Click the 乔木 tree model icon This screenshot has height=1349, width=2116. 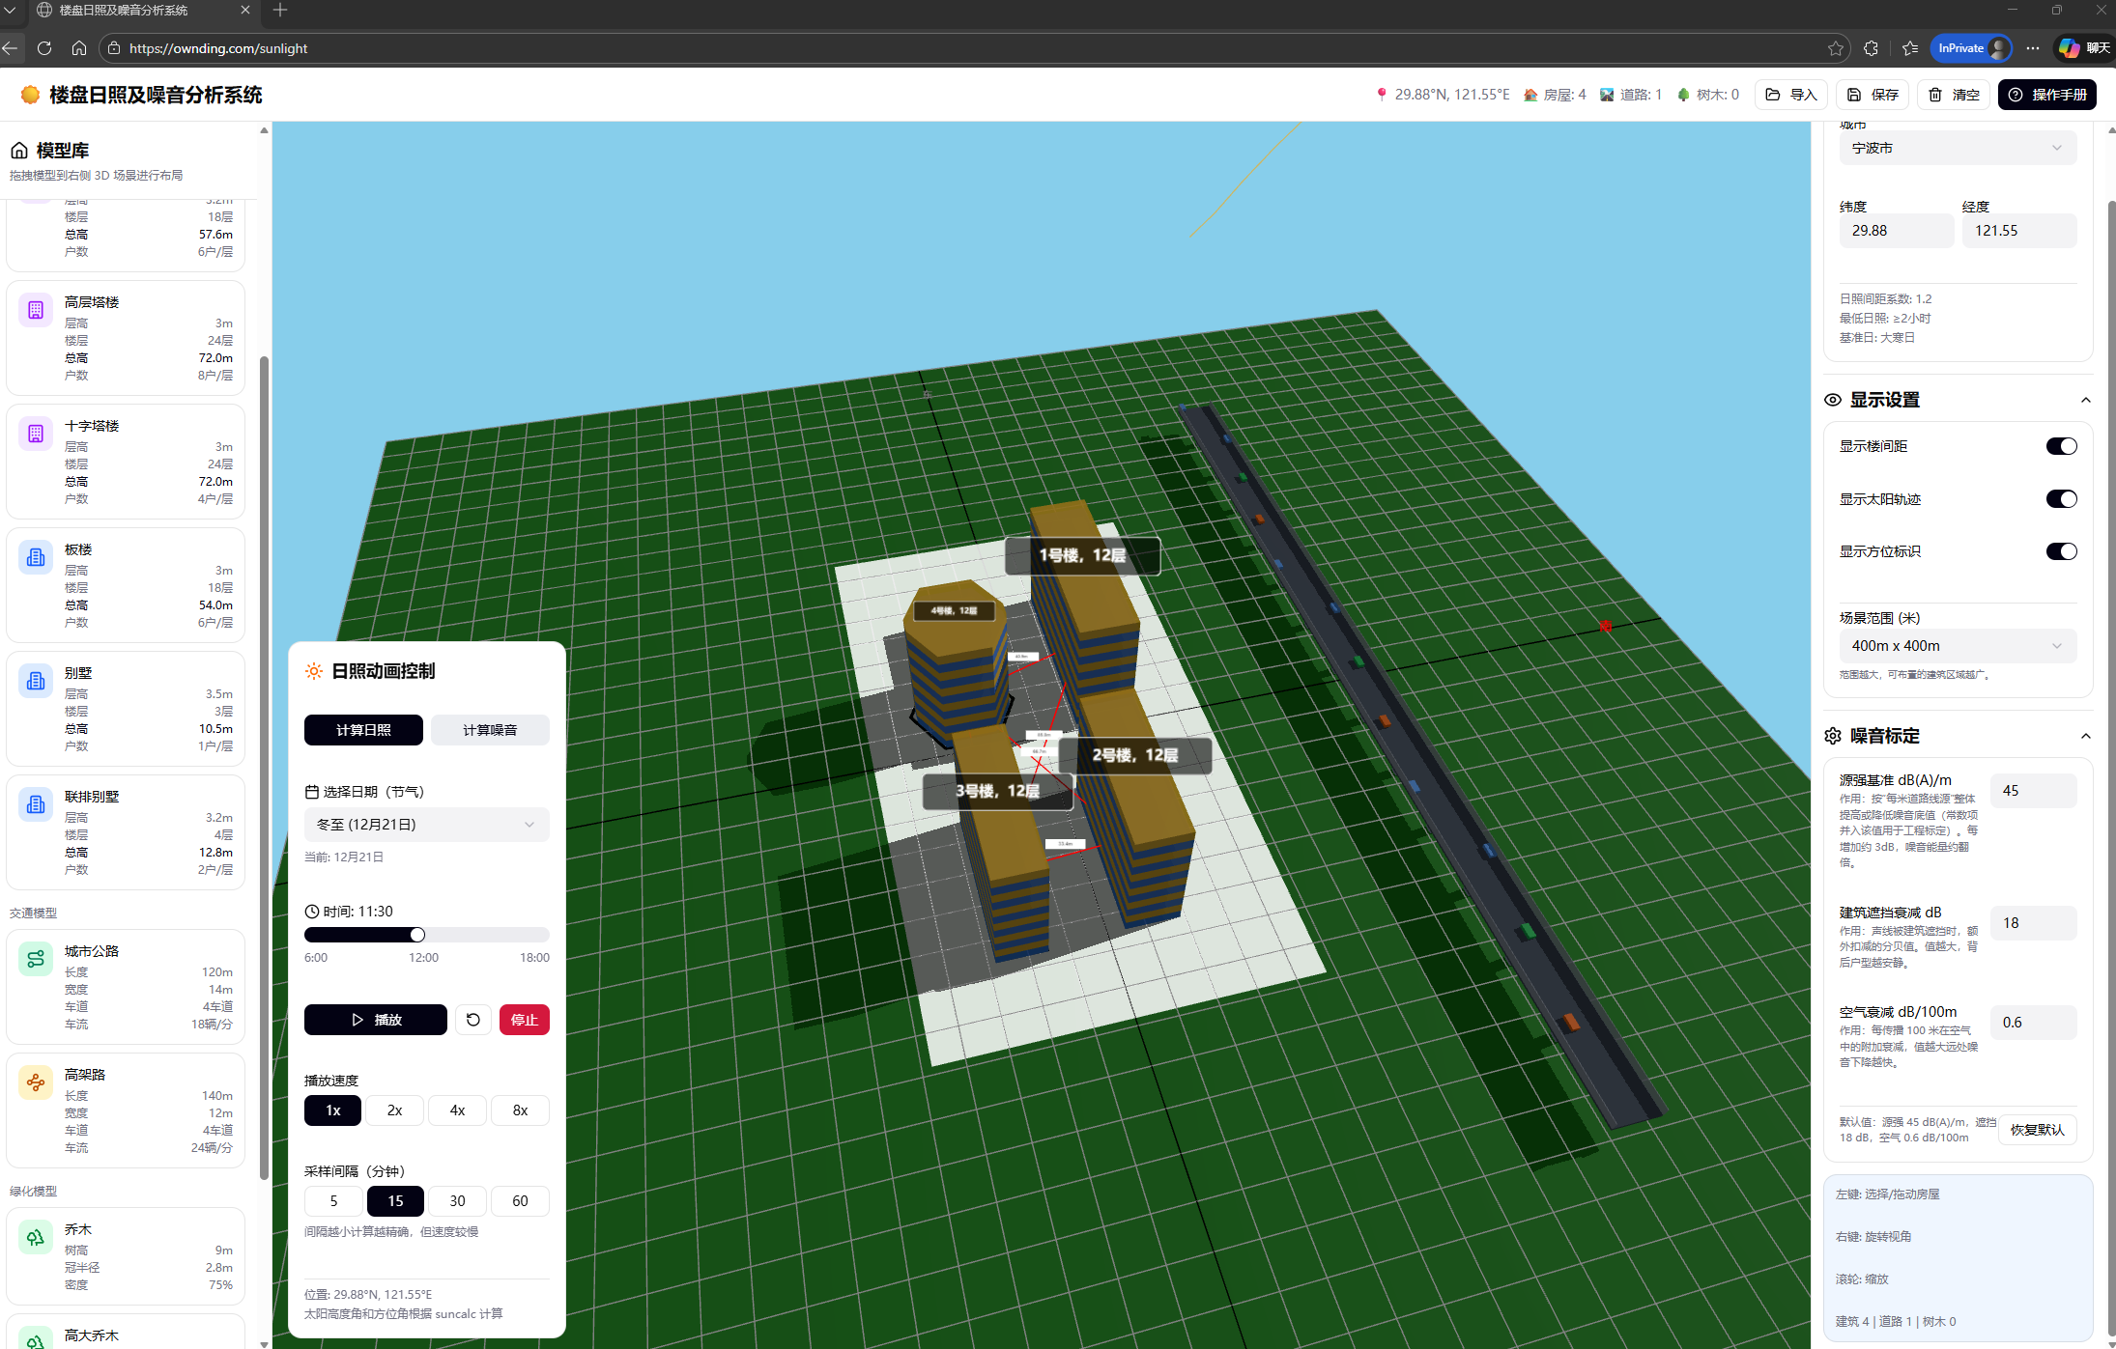[36, 1237]
